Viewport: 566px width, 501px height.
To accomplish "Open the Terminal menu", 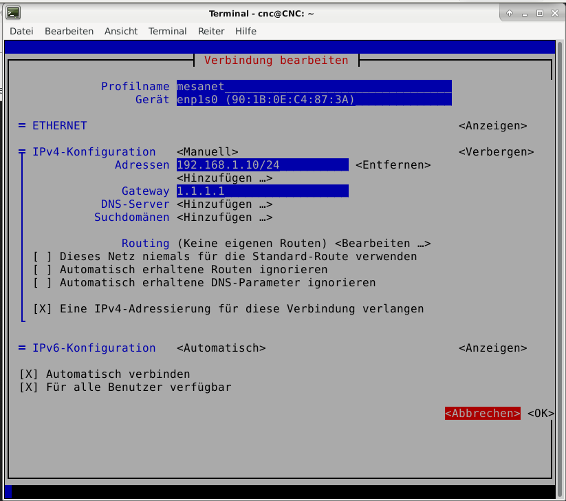I will 168,32.
